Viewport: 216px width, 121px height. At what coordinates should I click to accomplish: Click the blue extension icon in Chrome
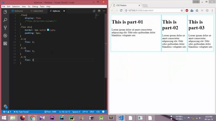pyautogui.click(x=192, y=10)
